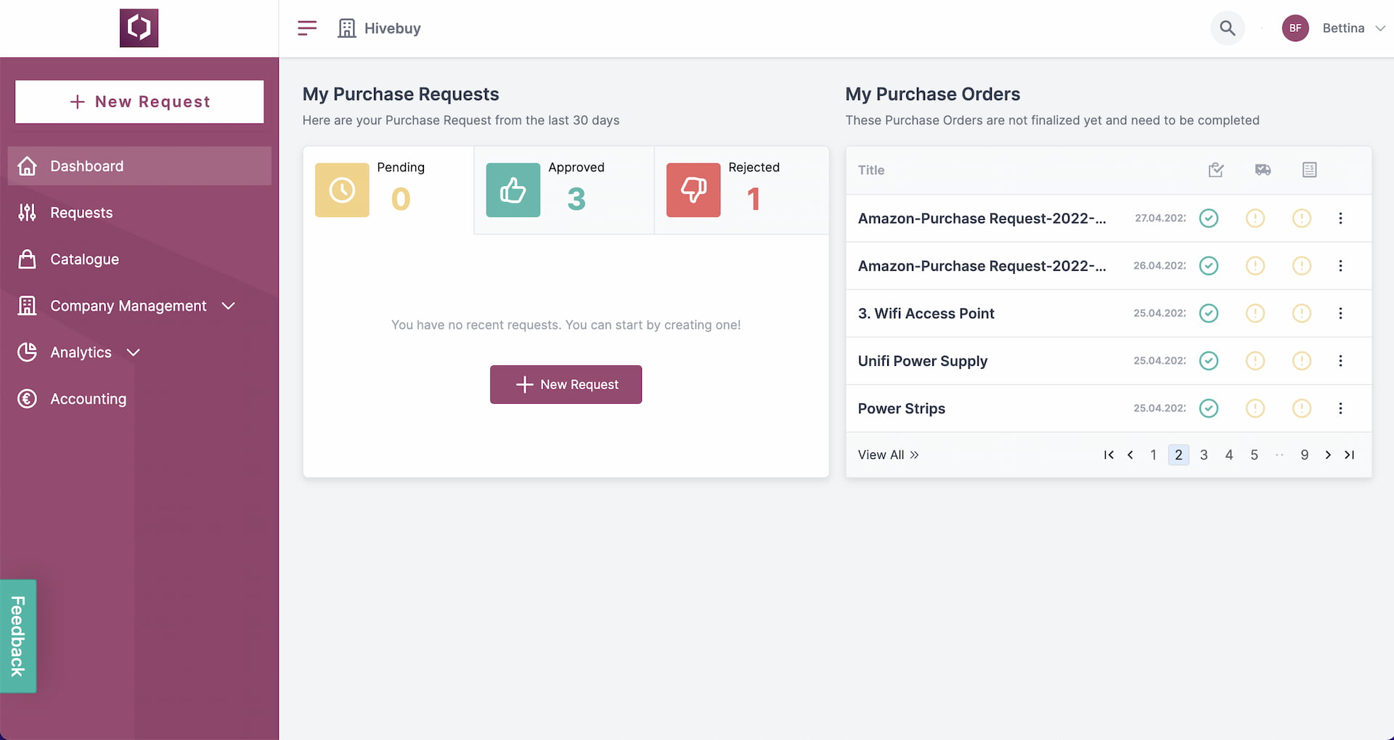Click the invoice warning indicator for 3. Wifi Access Point

pos(1302,313)
